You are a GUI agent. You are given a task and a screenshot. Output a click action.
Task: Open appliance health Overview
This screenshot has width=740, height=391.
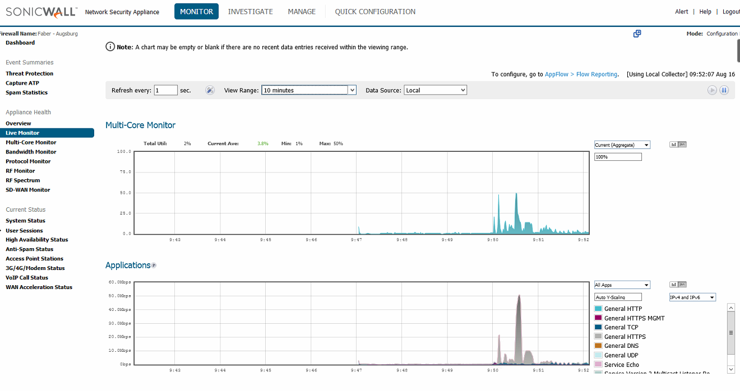(18, 123)
